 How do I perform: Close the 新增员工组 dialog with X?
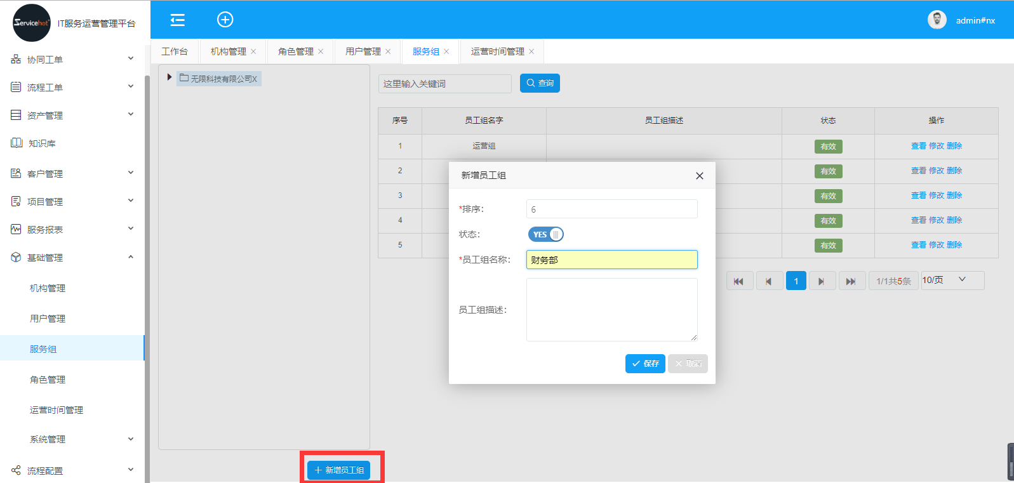[699, 176]
